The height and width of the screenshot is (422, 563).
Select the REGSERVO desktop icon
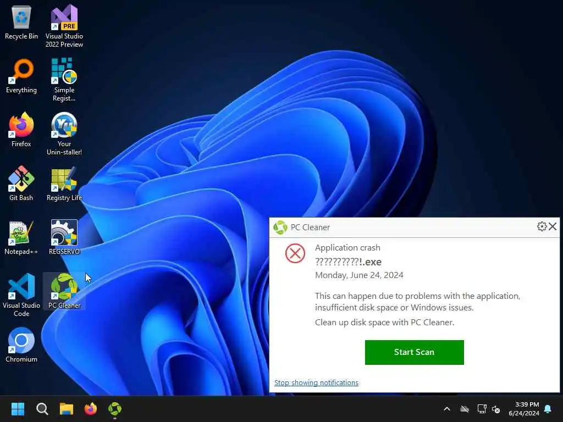64,237
